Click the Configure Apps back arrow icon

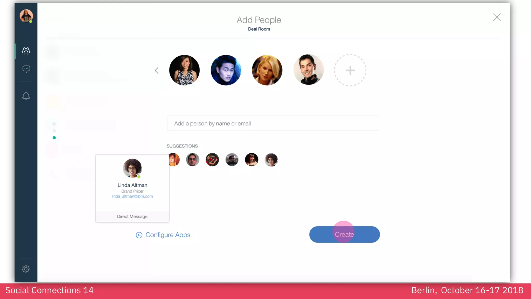pyautogui.click(x=139, y=235)
